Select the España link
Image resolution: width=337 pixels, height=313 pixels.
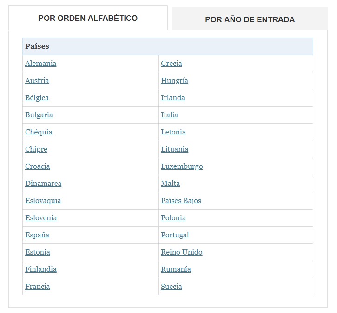click(37, 235)
